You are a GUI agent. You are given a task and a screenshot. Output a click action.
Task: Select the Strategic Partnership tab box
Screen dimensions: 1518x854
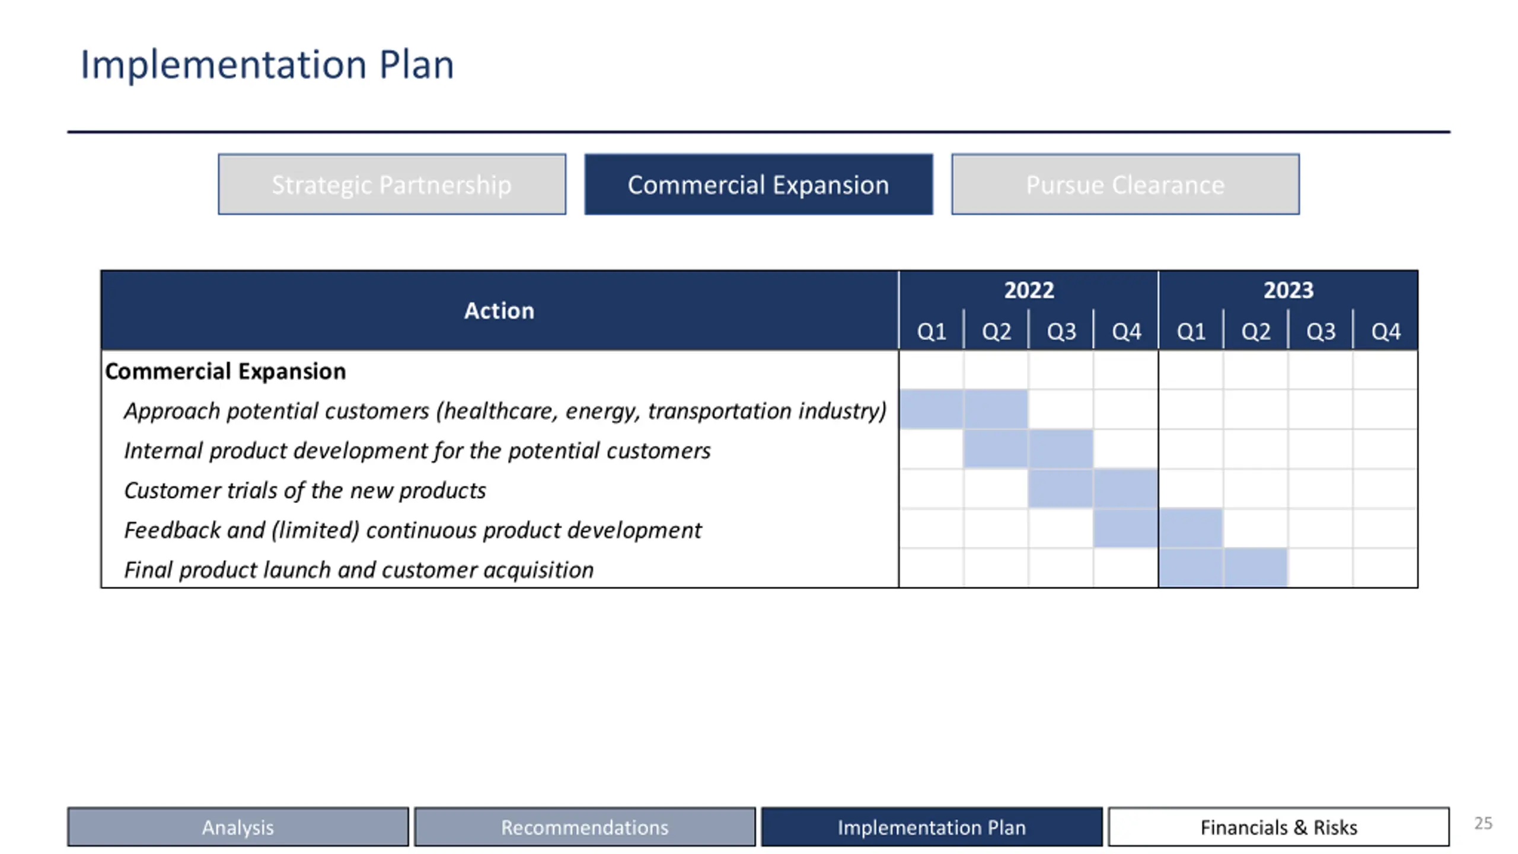point(392,184)
